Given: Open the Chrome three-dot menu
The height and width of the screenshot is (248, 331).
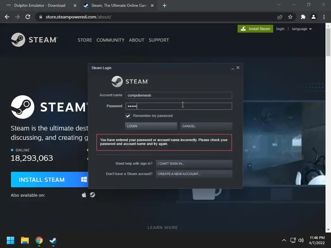Looking at the screenshot, I should [x=324, y=17].
